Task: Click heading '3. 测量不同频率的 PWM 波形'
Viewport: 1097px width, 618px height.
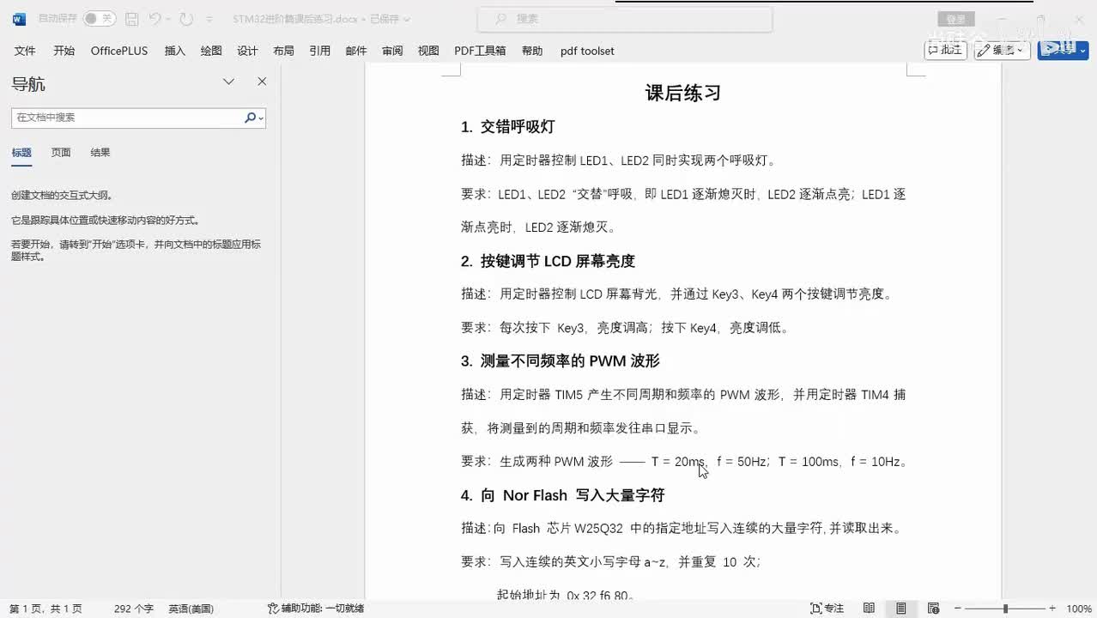Action: [560, 361]
